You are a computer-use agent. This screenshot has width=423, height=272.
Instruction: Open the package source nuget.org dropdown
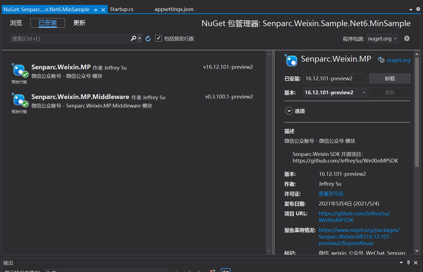[382, 39]
